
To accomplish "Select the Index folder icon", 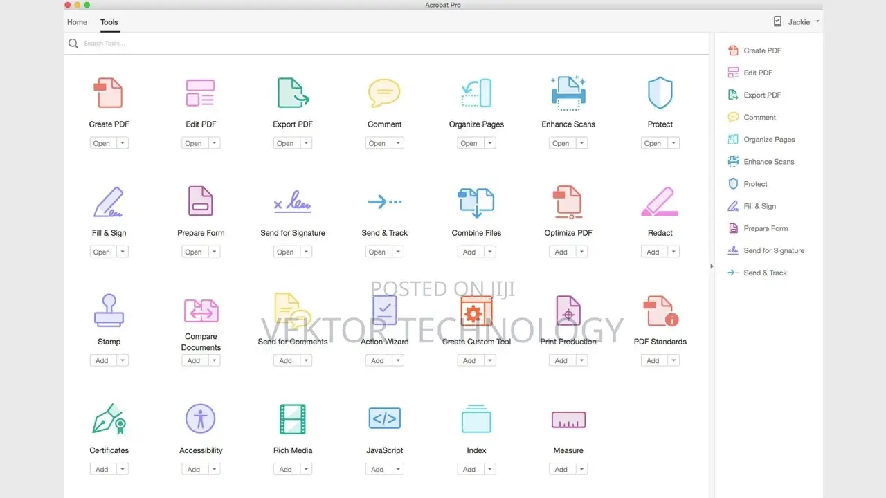I will click(476, 418).
